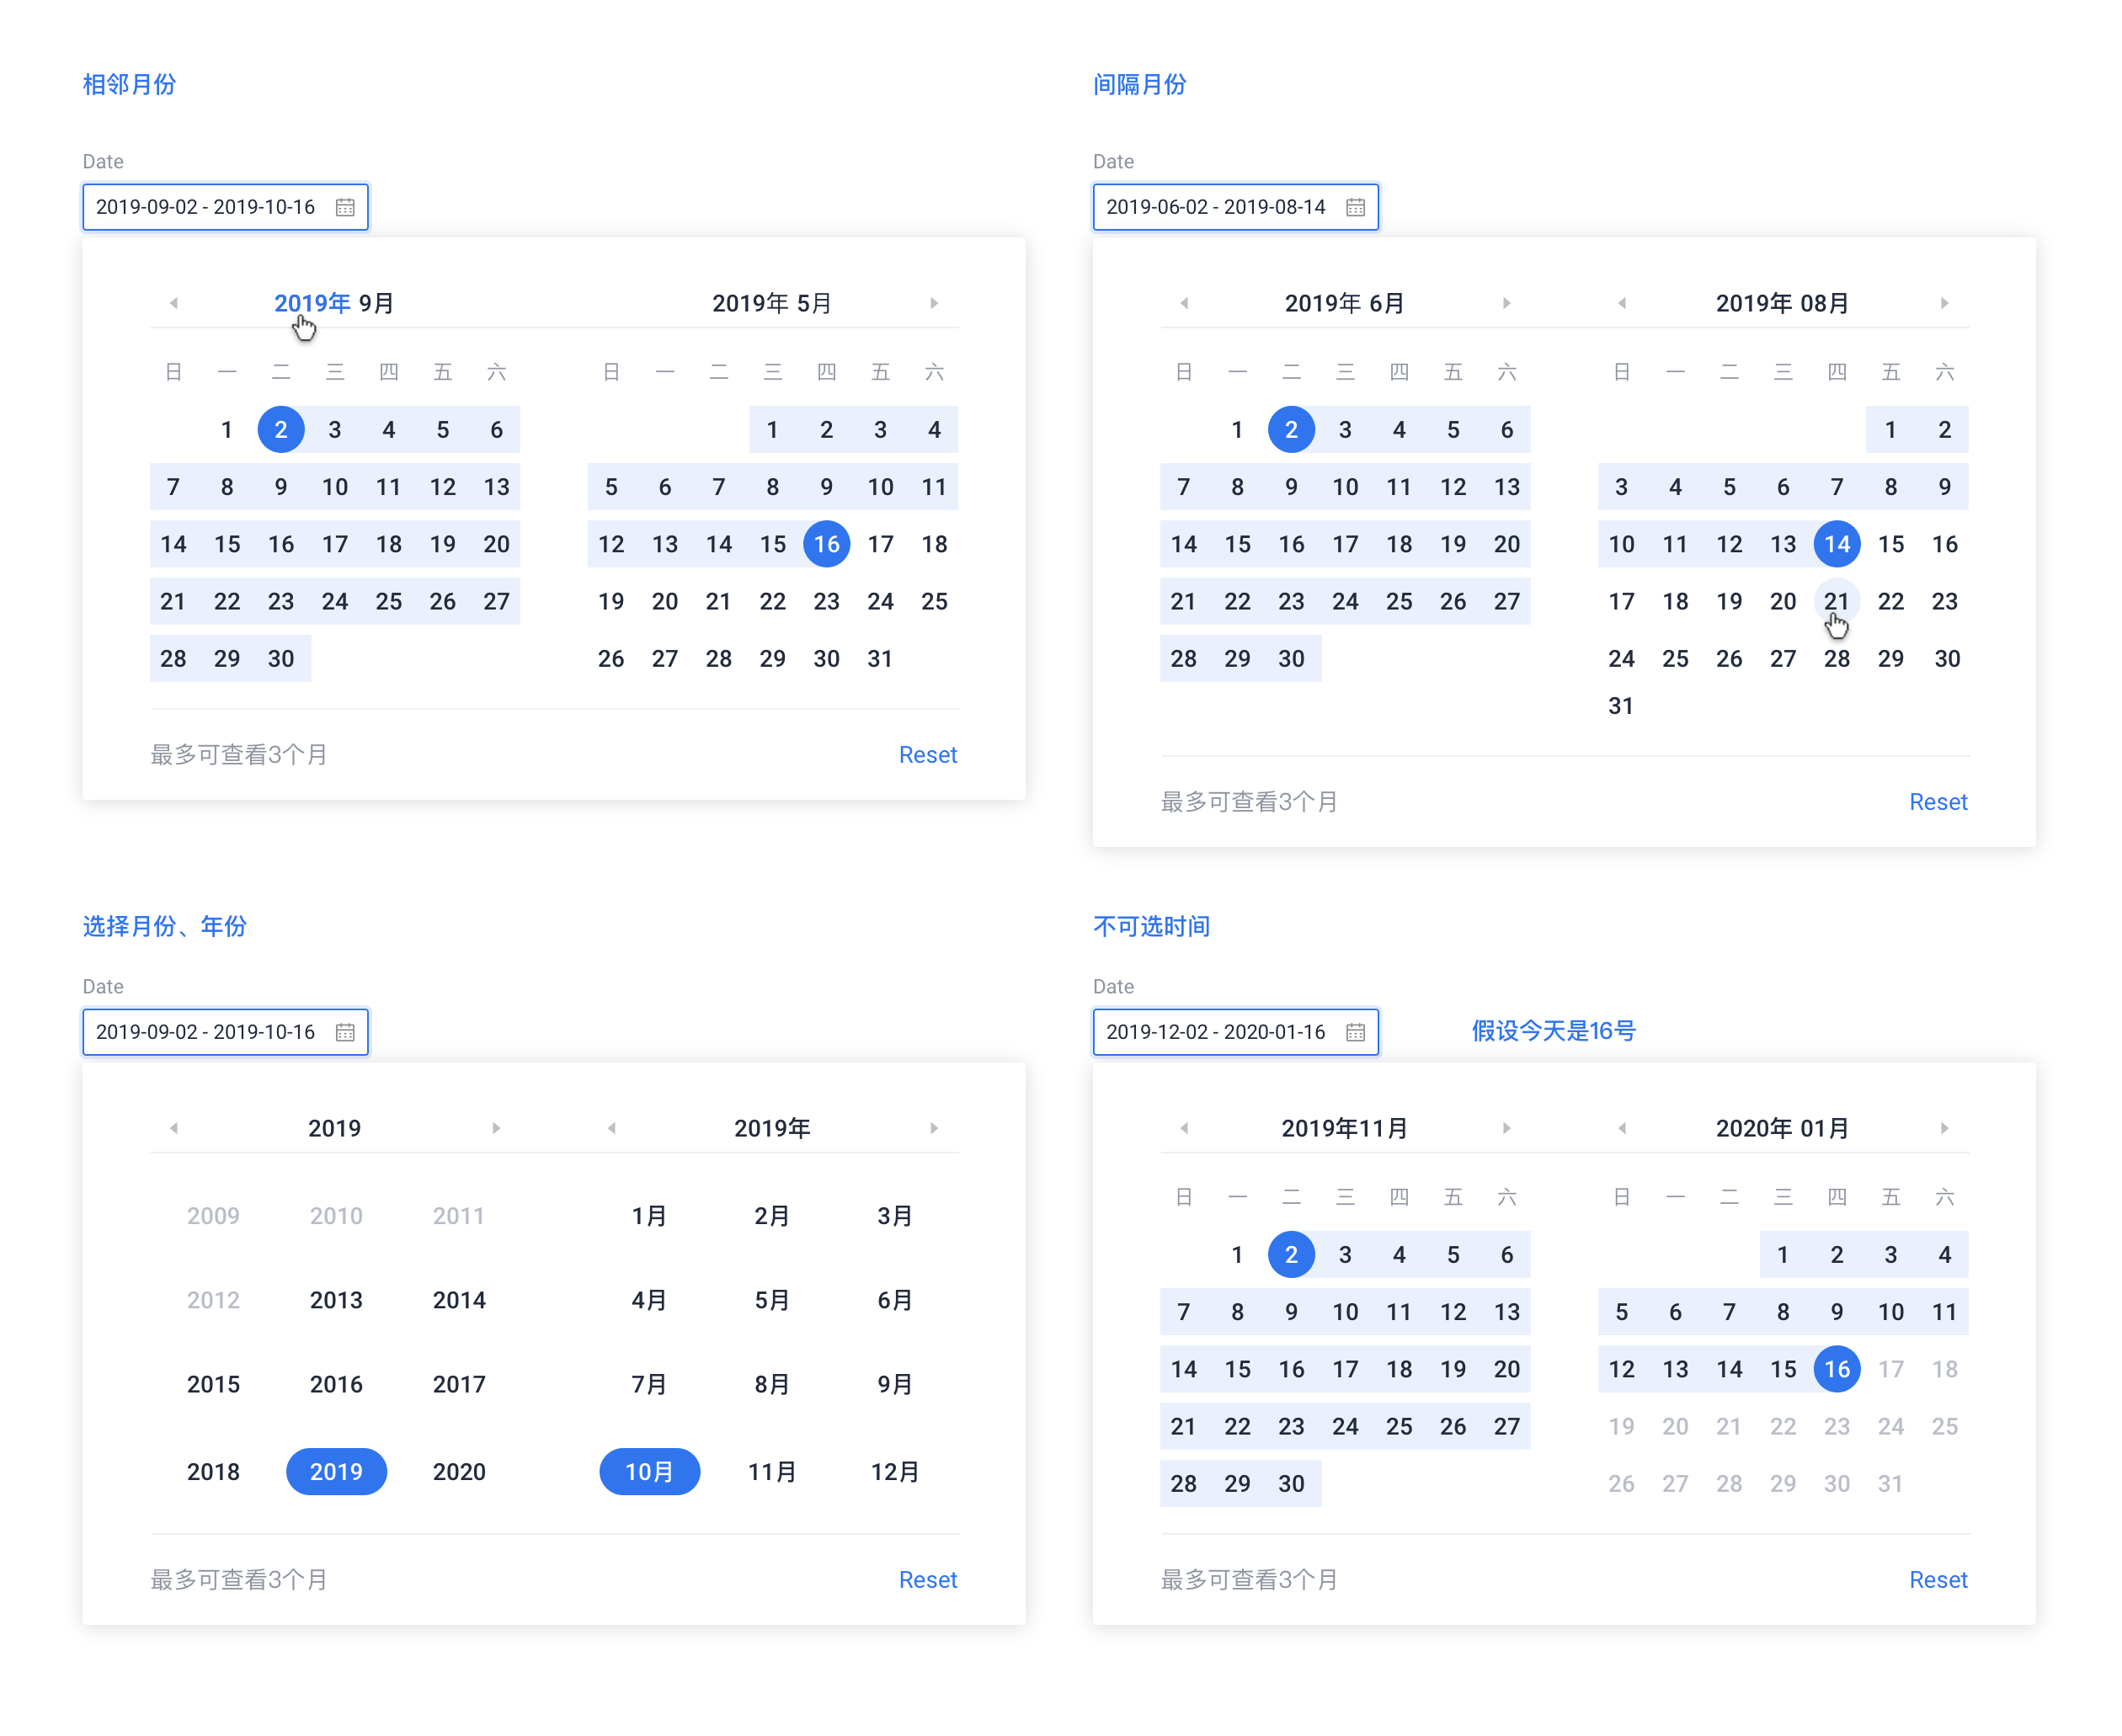Click calendar icon in 2019-12-02 date field
The width and height of the screenshot is (2122, 1736).
(x=1355, y=1032)
